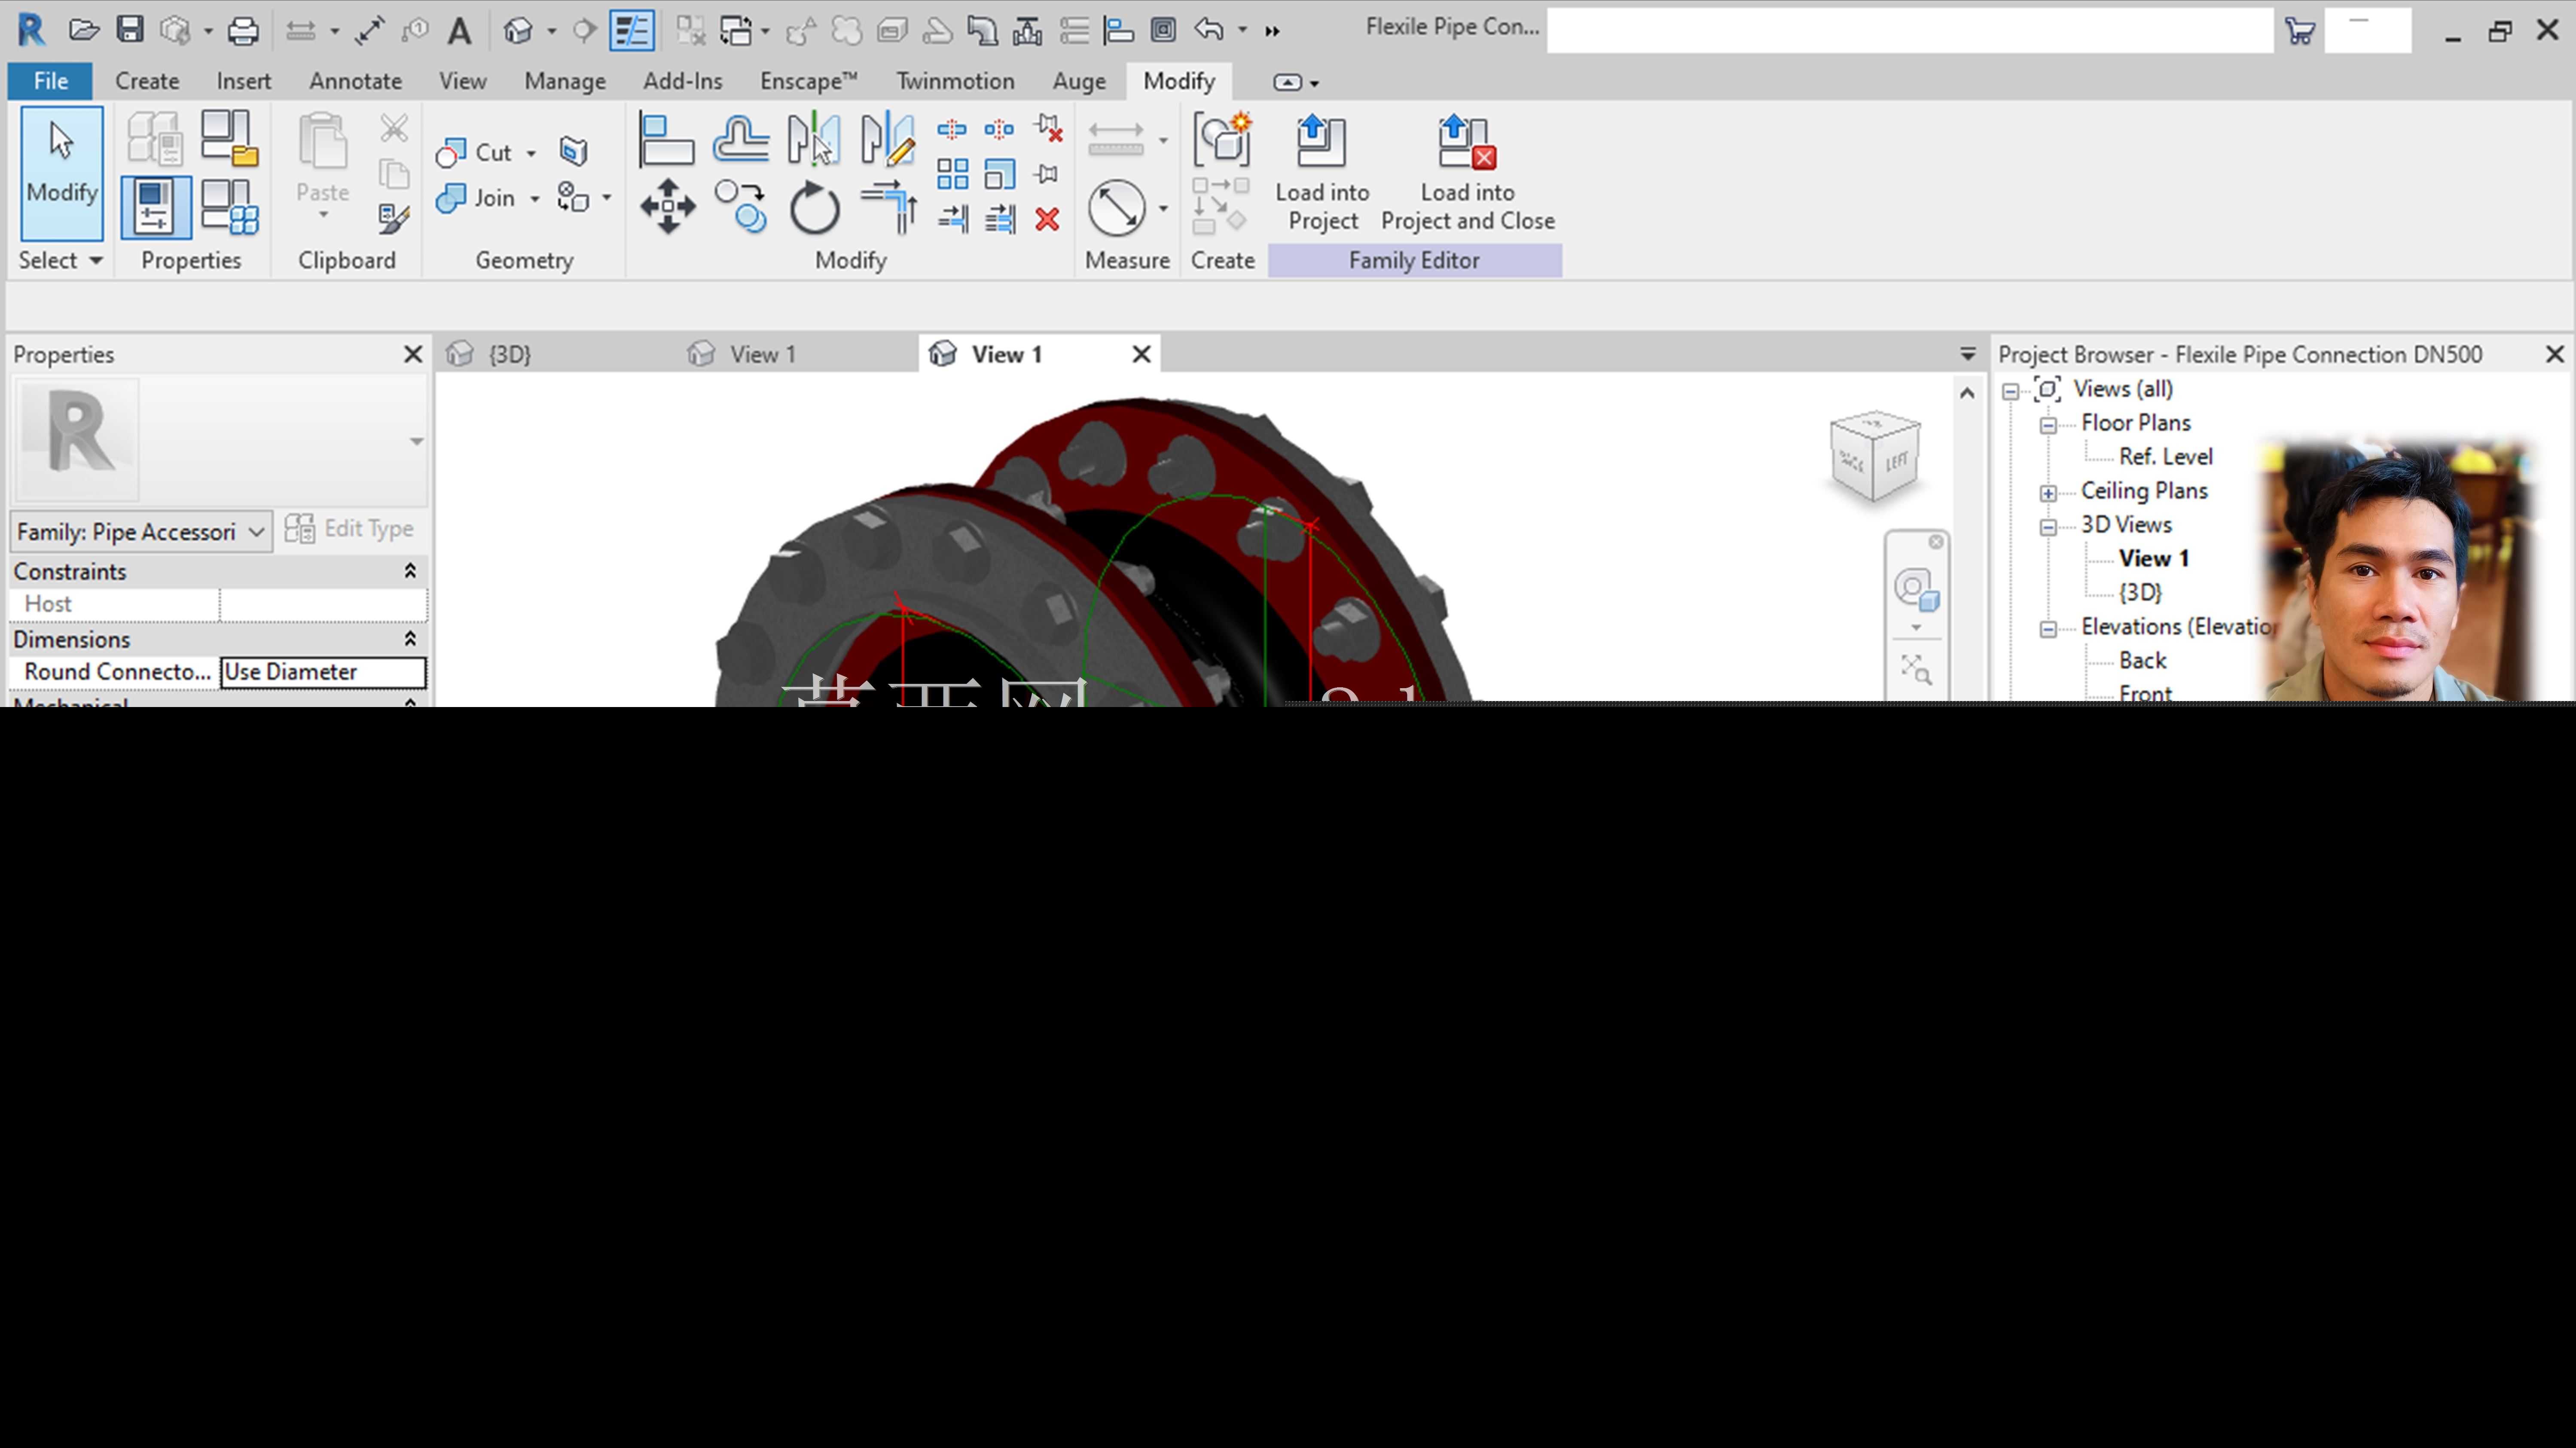Select the Move tool
2576x1448 pixels.
point(668,207)
